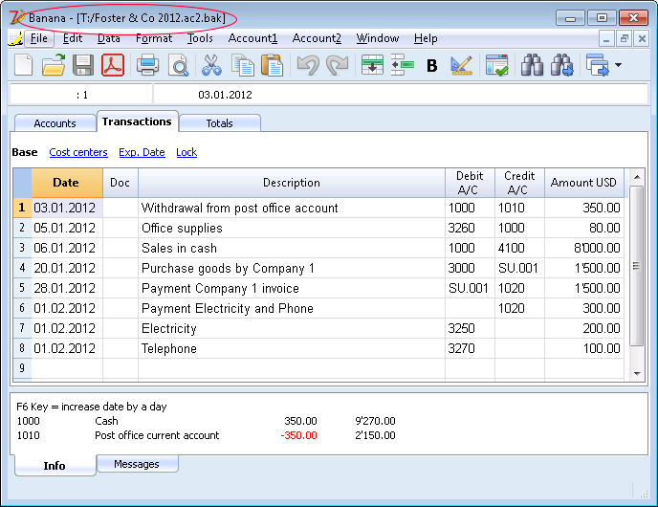Click the Telephone description cell
The height and width of the screenshot is (507, 658).
click(x=292, y=349)
